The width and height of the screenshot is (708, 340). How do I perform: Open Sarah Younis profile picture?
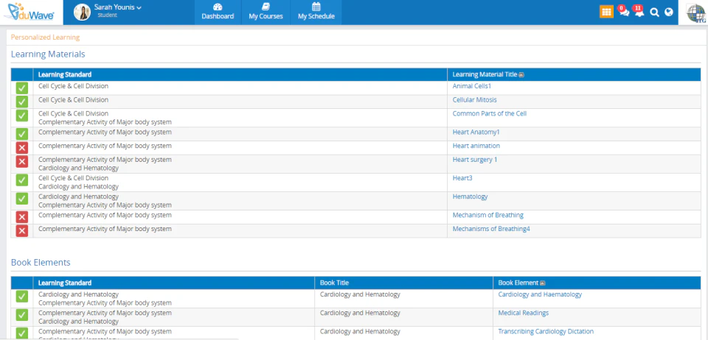coord(82,13)
